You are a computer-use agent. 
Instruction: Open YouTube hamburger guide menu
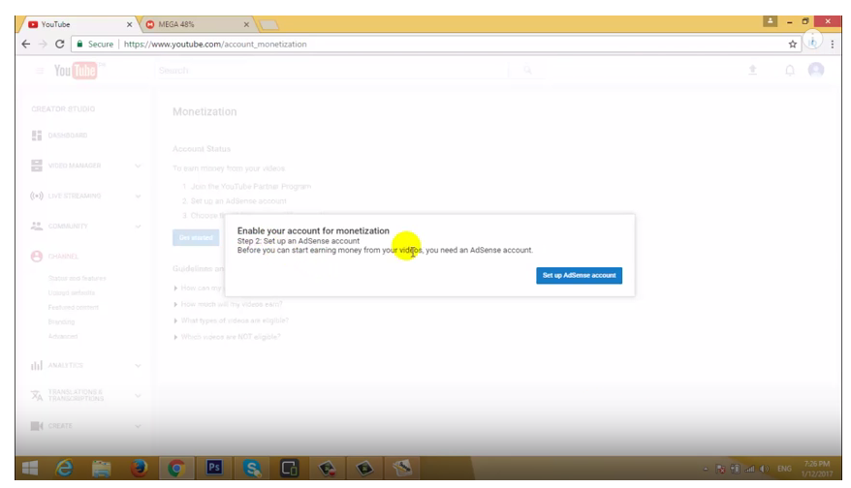40,71
